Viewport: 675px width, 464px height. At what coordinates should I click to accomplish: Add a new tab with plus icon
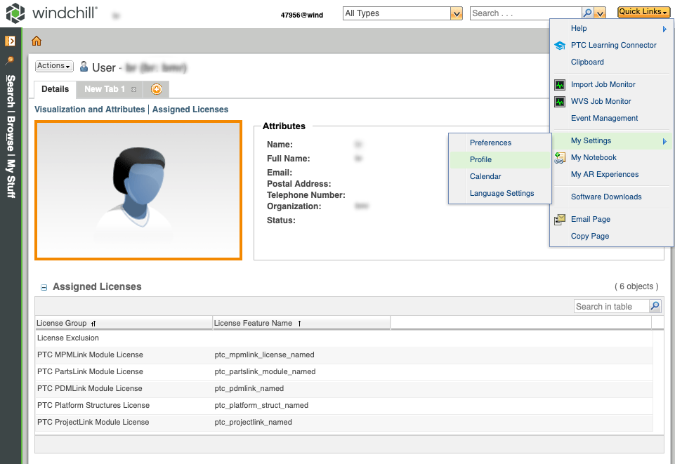pos(156,89)
